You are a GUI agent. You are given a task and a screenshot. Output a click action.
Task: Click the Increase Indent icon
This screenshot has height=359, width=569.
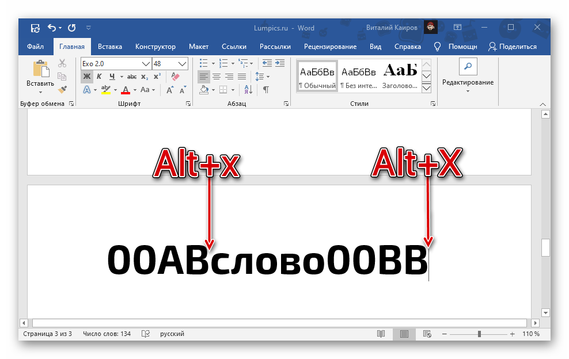(x=280, y=63)
